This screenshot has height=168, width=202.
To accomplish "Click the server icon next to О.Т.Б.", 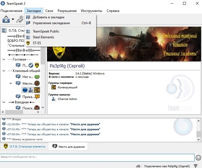I will [x=4, y=31].
